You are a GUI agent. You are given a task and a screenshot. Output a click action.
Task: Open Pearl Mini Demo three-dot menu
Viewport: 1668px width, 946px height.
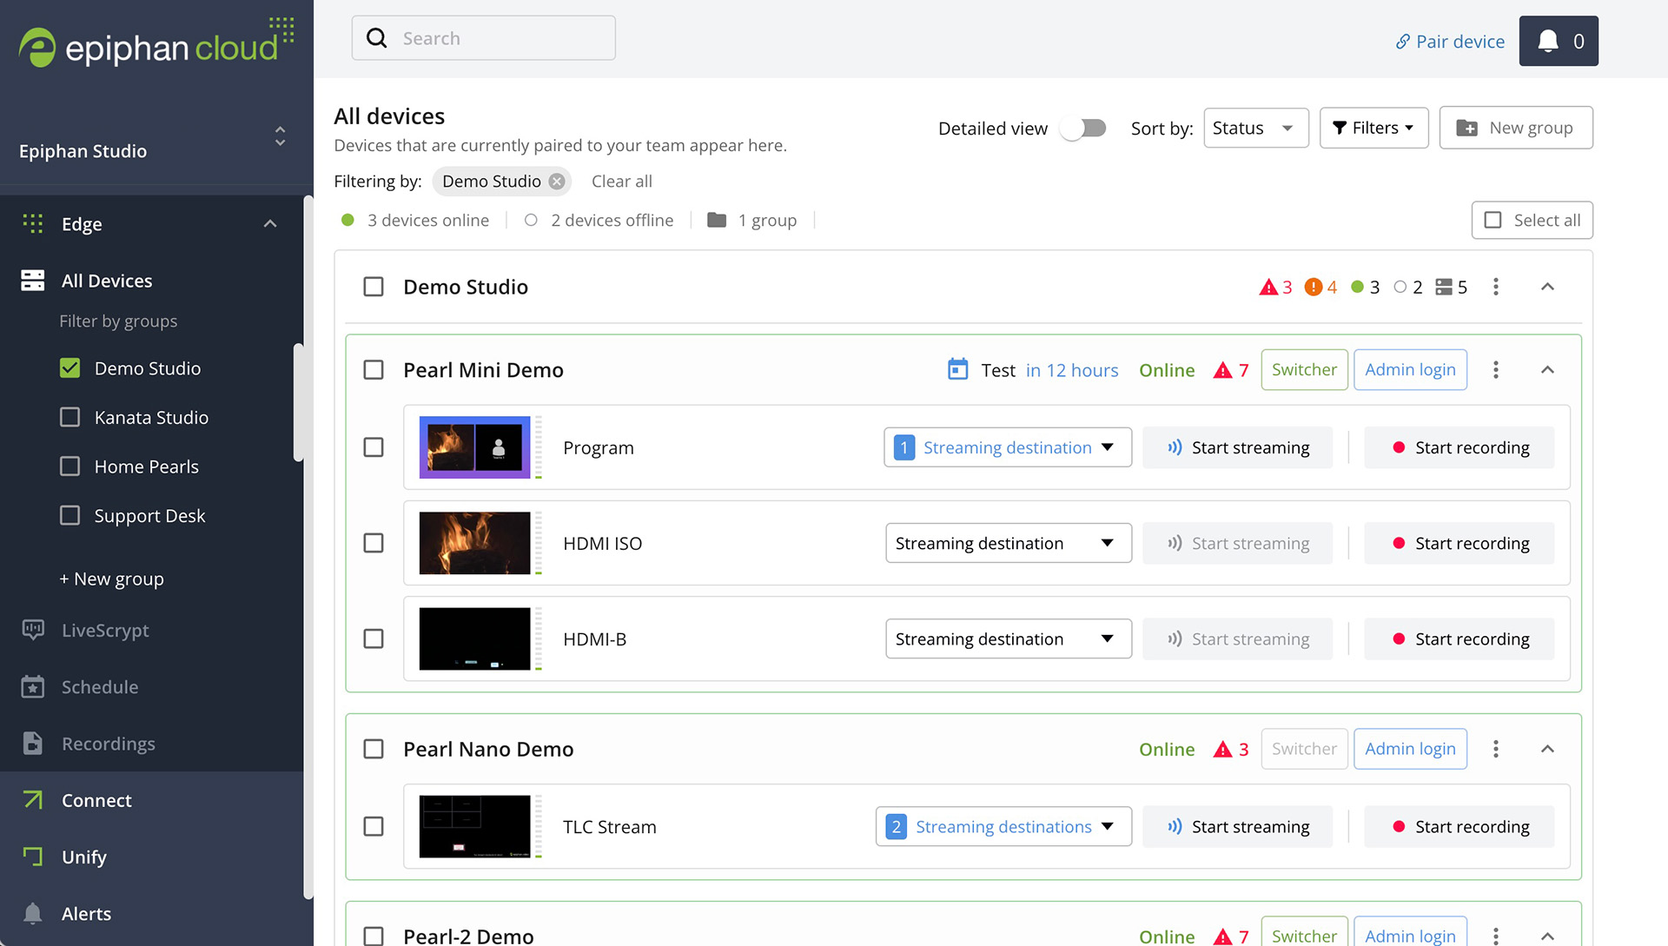[1495, 370]
